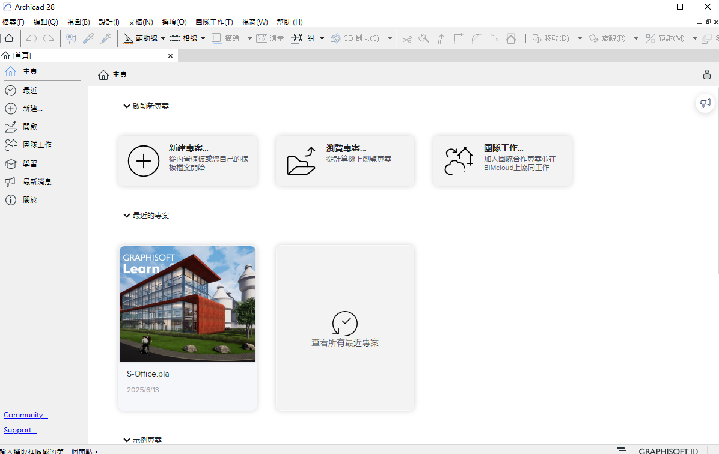Open the 幫助 (H) menu
The height and width of the screenshot is (454, 719).
coord(289,22)
